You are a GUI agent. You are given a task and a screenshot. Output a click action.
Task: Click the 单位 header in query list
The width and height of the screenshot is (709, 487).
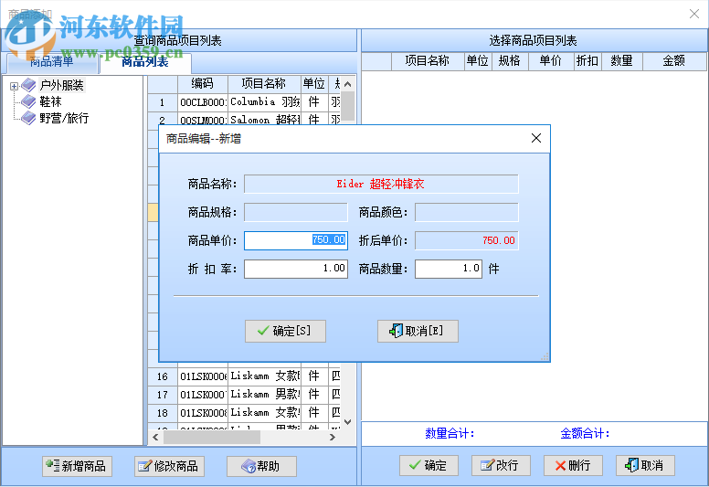pyautogui.click(x=314, y=84)
